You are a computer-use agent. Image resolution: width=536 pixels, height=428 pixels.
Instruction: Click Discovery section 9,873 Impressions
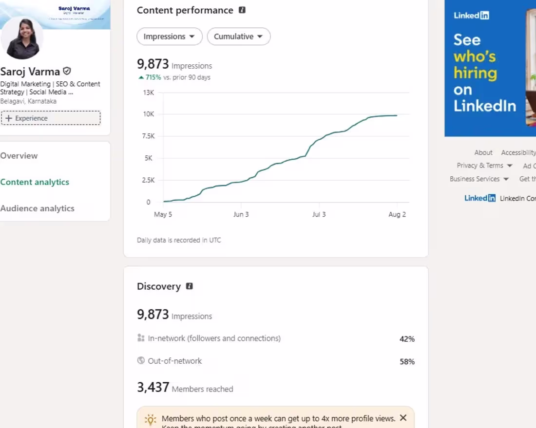(174, 315)
